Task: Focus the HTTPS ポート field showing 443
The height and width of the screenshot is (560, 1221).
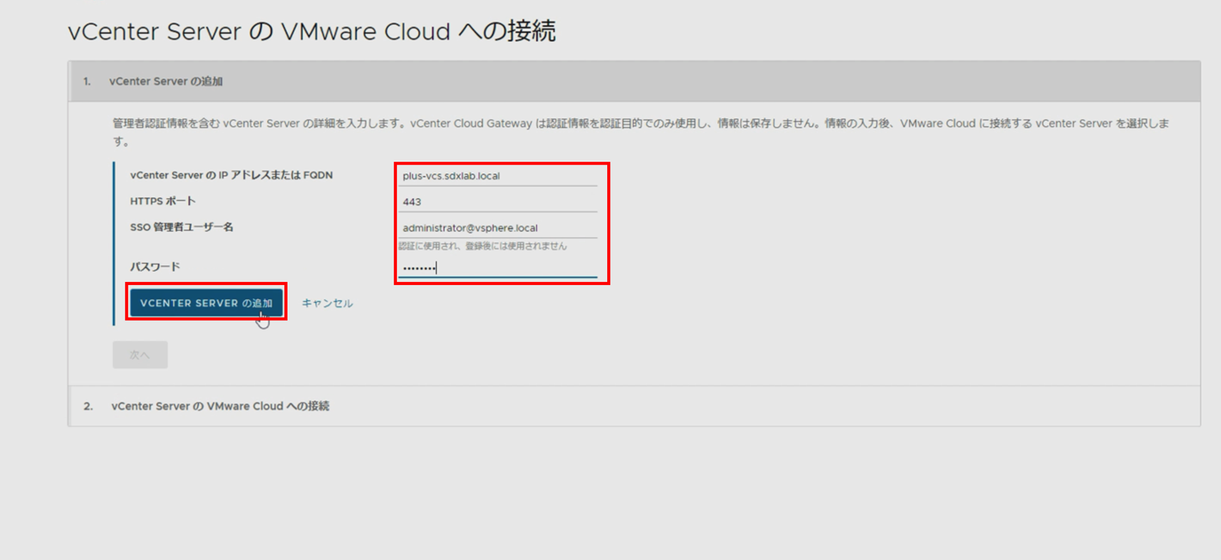Action: (497, 202)
